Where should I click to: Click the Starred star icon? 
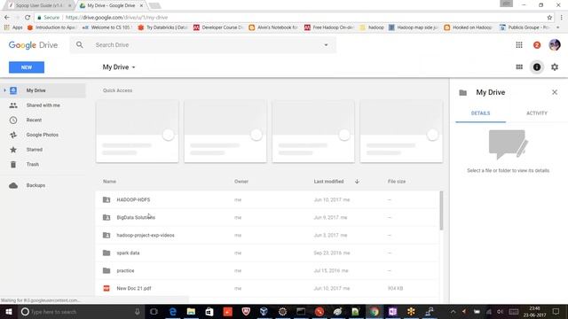tap(13, 150)
